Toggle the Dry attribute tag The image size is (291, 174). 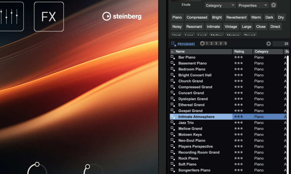pos(281,17)
